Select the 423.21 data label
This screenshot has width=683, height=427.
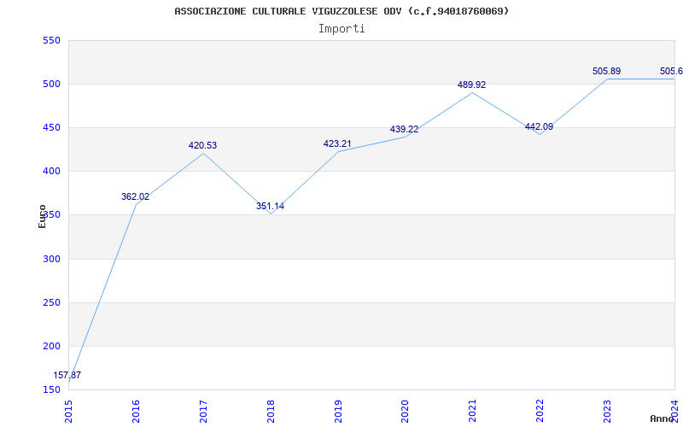337,143
